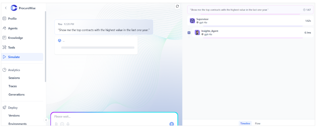Switch to the Flow tab
317x127 pixels.
click(x=257, y=123)
